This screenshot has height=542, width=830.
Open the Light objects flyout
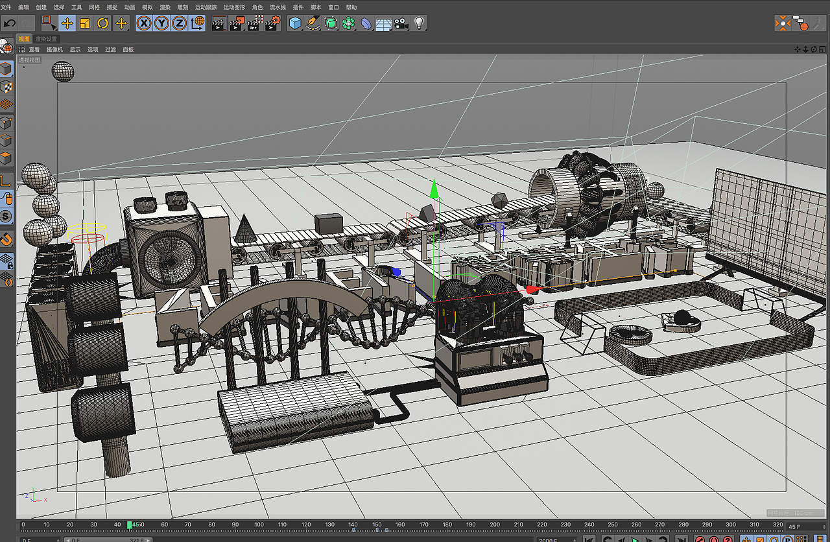click(420, 23)
